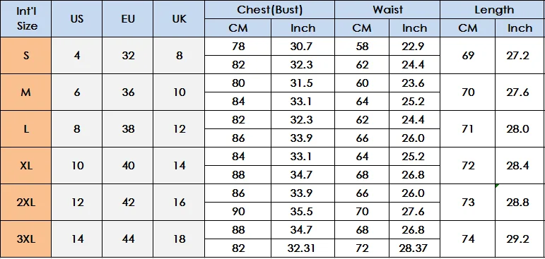Select the chest cell showing 30.7
The width and height of the screenshot is (545, 259).
303,46
